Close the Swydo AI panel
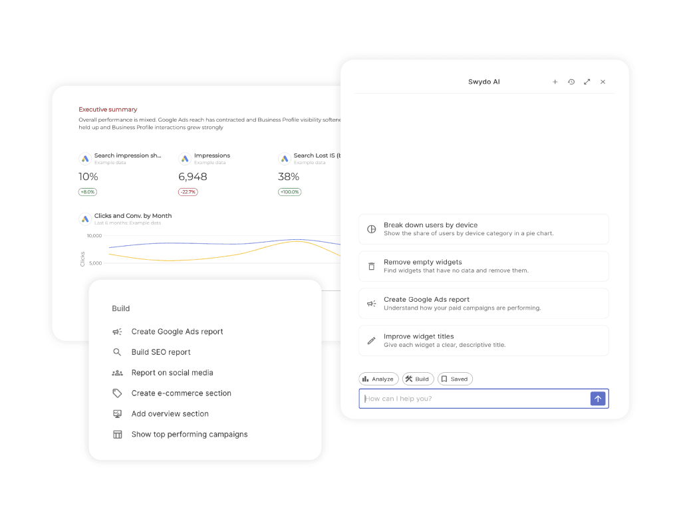This screenshot has width=681, height=519. [x=603, y=82]
